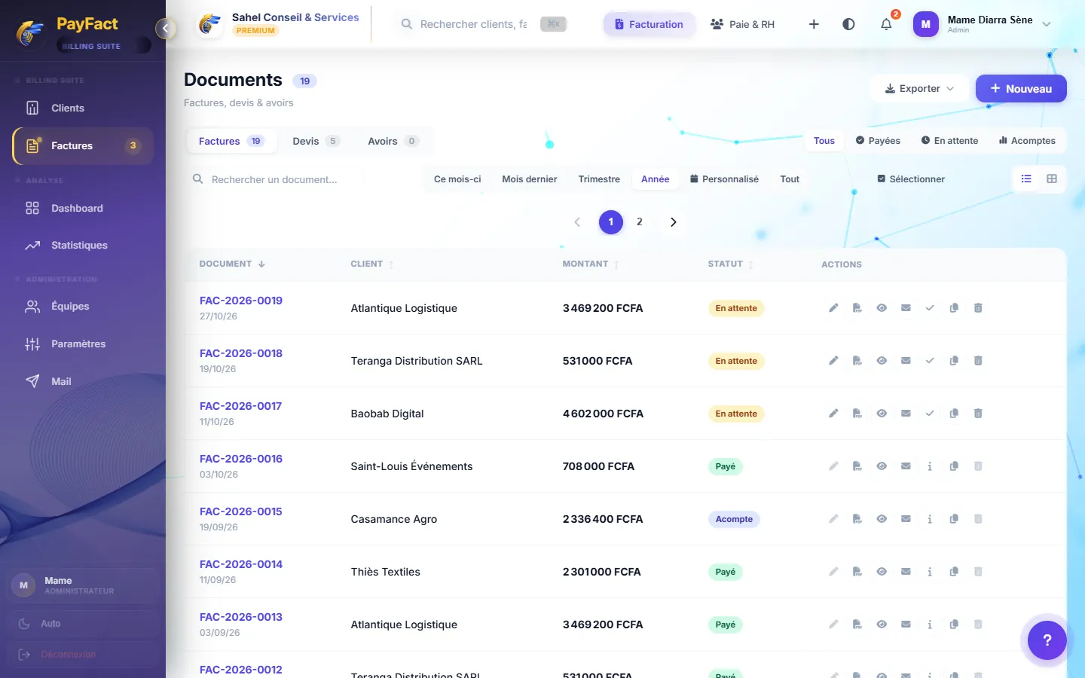The width and height of the screenshot is (1085, 678).
Task: Download PDF for Casamance Agro invoice
Action: click(857, 519)
